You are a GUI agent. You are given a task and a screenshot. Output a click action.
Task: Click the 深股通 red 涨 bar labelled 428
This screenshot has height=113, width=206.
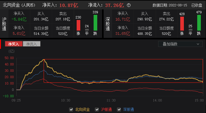[182, 24]
